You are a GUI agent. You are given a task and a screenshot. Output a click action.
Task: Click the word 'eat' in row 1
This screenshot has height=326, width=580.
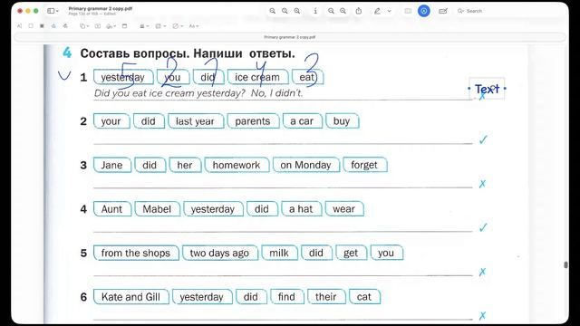click(x=307, y=77)
